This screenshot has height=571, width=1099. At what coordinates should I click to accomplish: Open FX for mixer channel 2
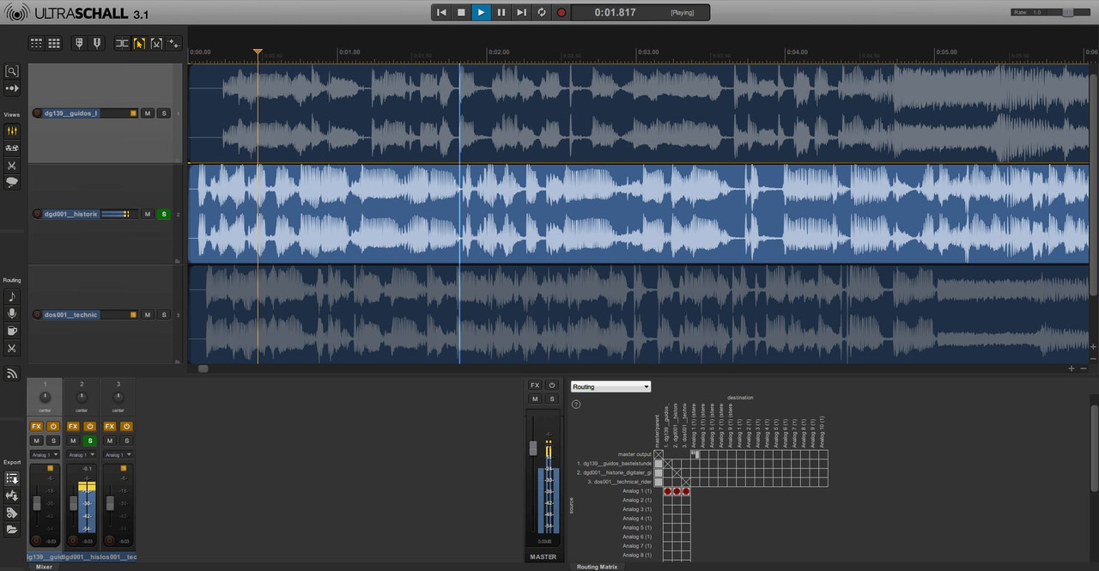tap(73, 426)
